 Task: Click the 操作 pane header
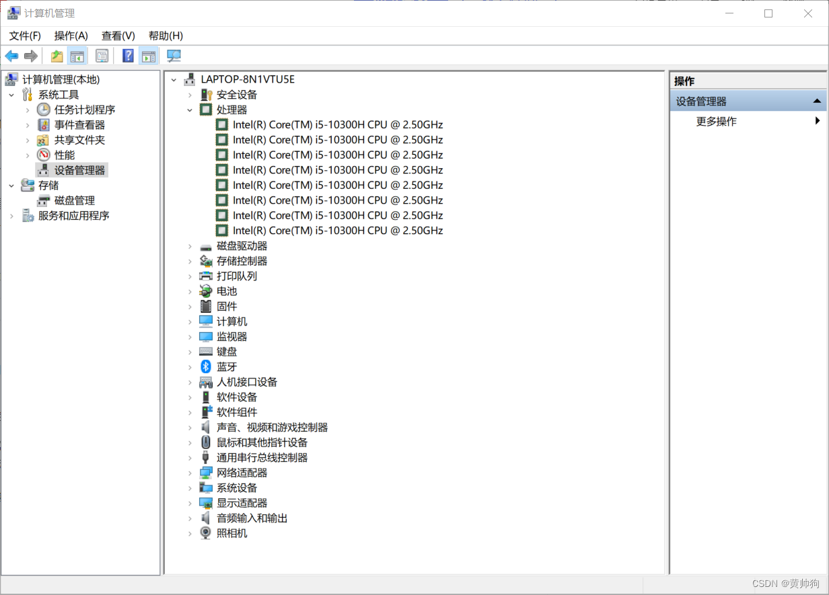[748, 81]
